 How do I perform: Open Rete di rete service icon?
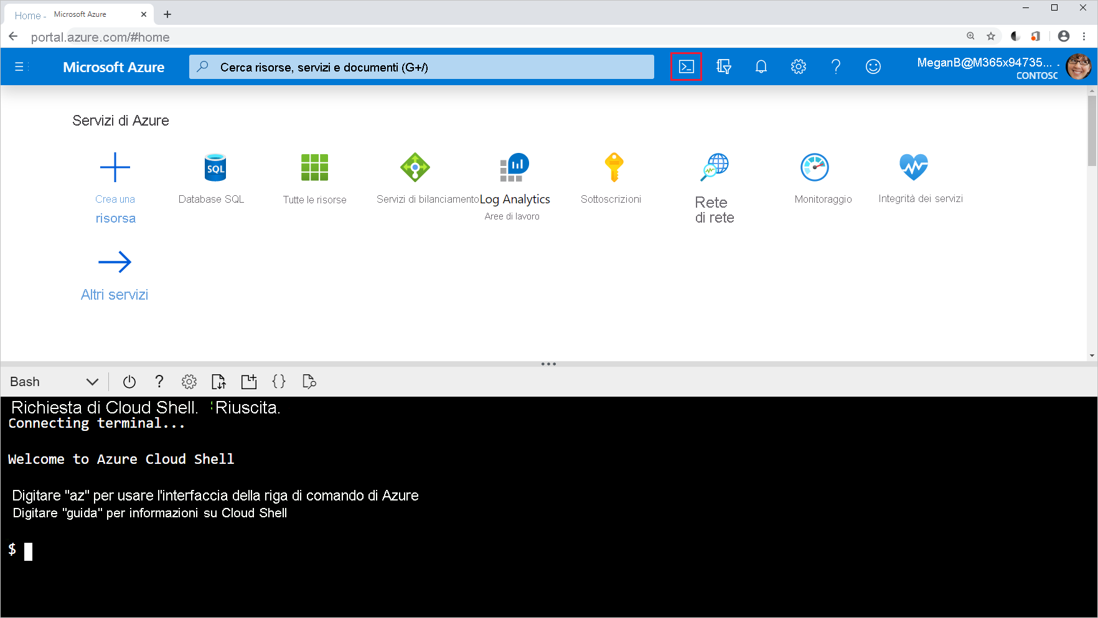coord(714,167)
